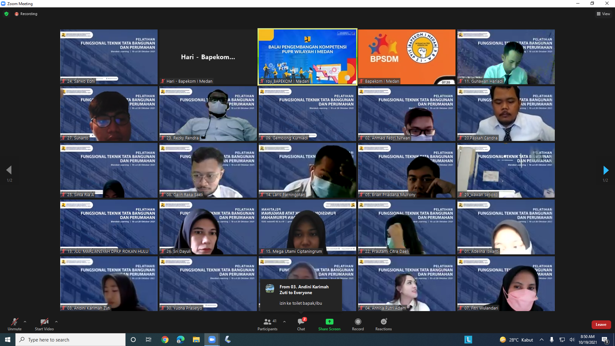Click the Record button
Screen dimensions: 615x346
click(358, 324)
